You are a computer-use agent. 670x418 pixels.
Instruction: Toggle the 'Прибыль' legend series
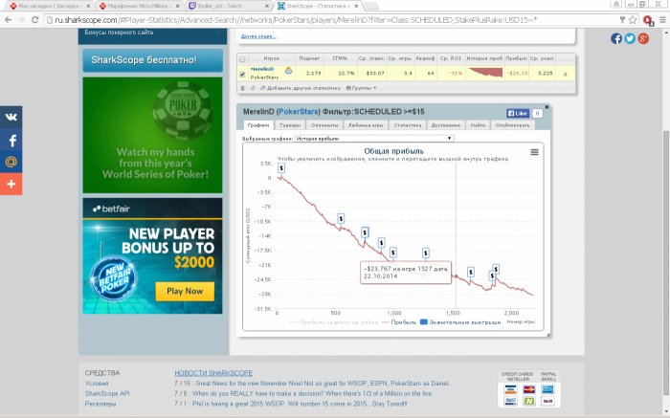click(x=399, y=322)
